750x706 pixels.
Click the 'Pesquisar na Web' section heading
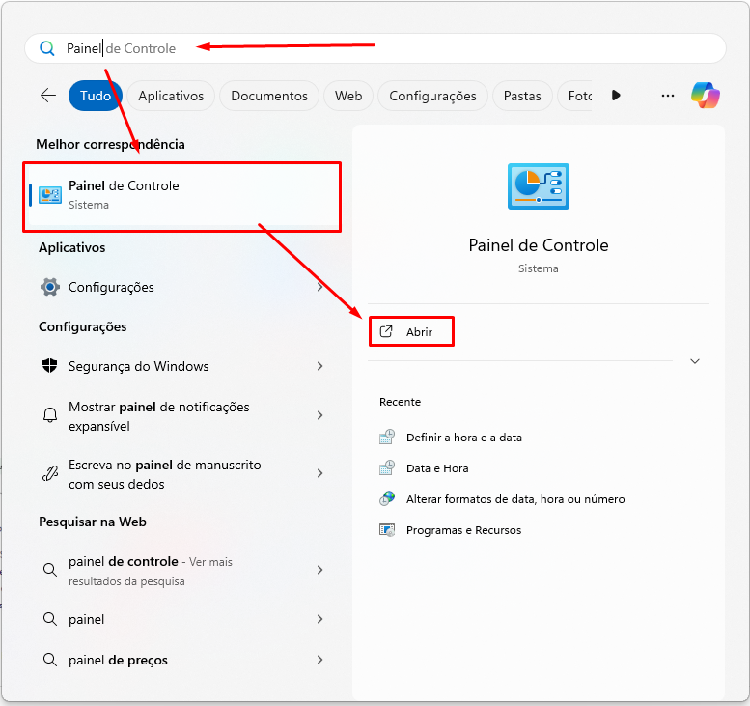93,522
